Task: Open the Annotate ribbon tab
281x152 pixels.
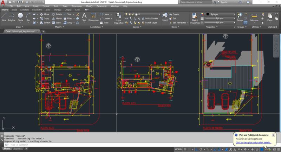Action: pyautogui.click(x=24, y=10)
